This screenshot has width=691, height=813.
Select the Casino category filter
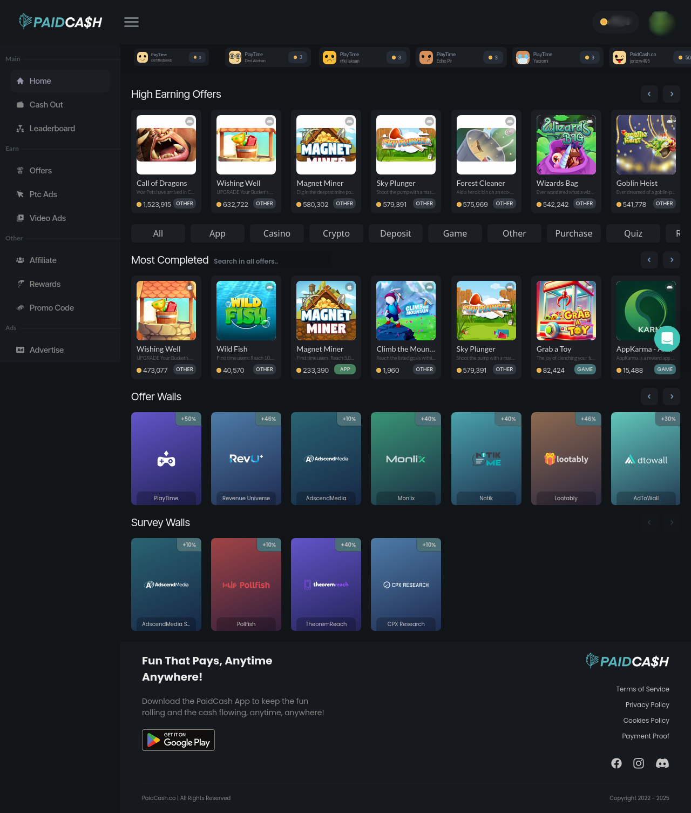coord(277,233)
